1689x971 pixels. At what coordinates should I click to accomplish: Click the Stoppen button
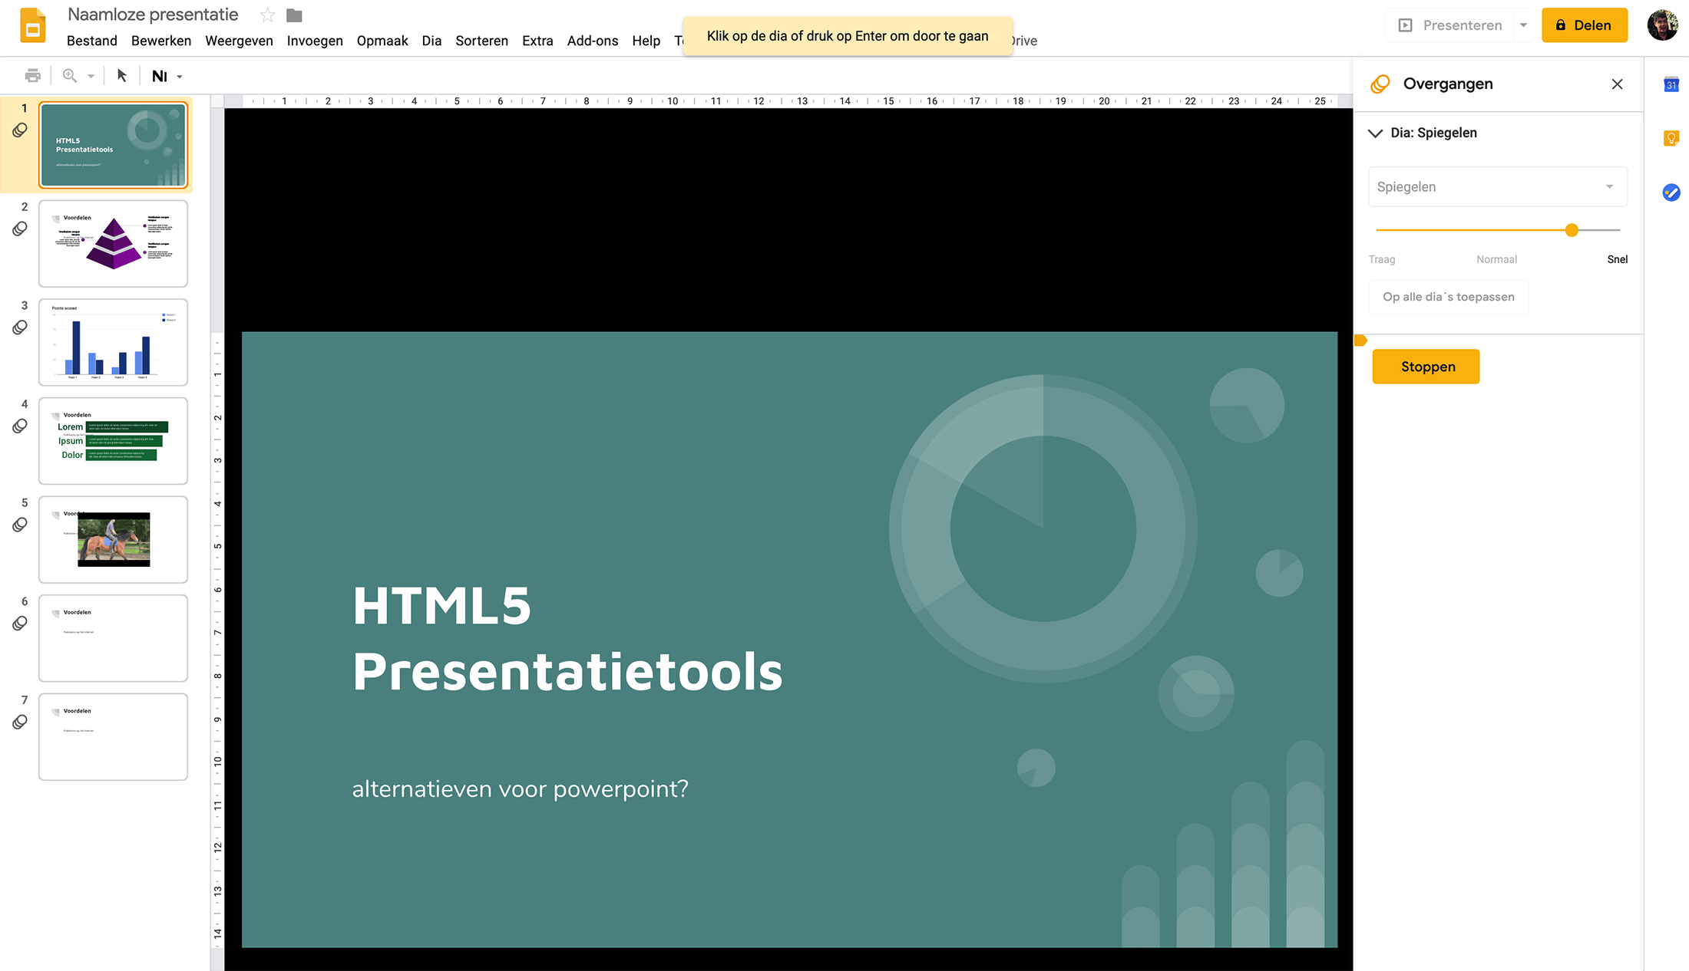(x=1426, y=367)
